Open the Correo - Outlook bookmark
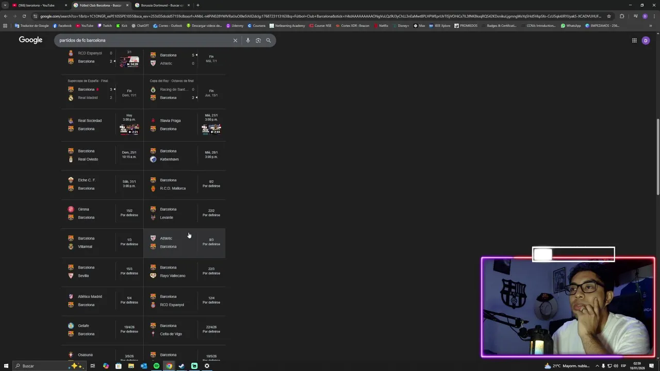 tap(167, 26)
